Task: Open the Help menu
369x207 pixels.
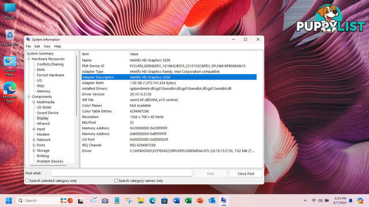Action: 58,47
